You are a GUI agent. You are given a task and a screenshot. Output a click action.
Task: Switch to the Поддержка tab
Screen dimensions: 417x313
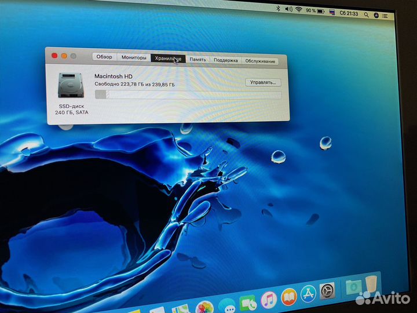click(225, 60)
